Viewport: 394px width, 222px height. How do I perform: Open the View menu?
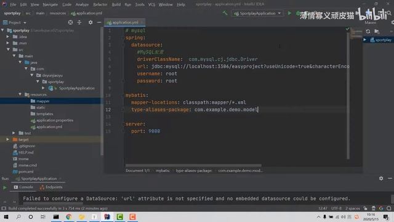click(34, 4)
